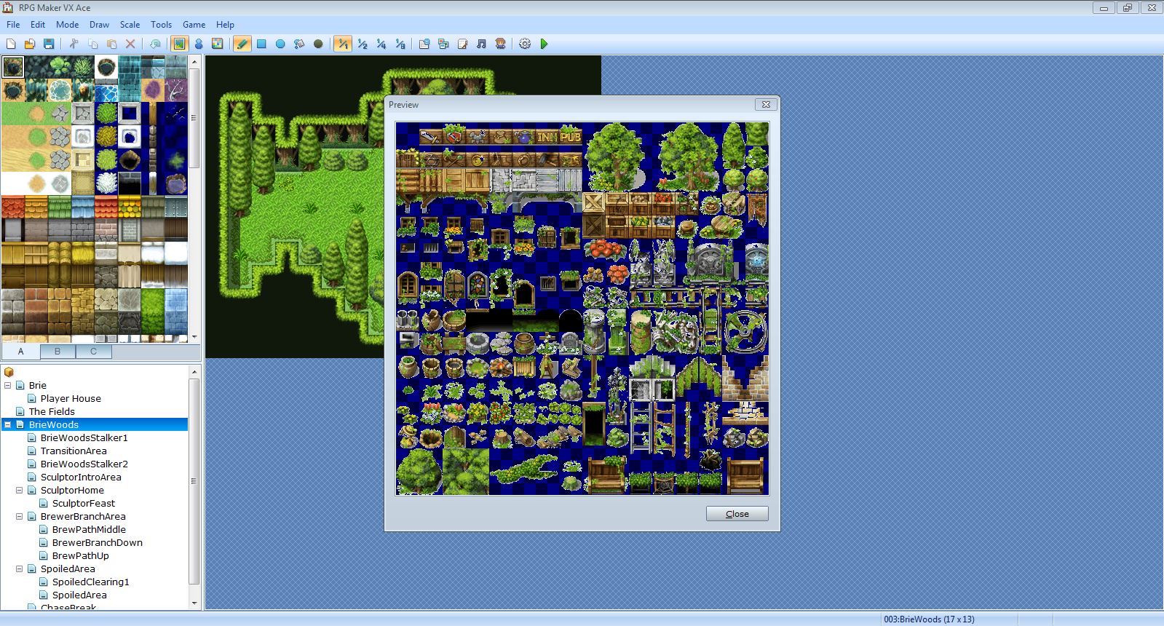Open the Scale menu

[130, 24]
